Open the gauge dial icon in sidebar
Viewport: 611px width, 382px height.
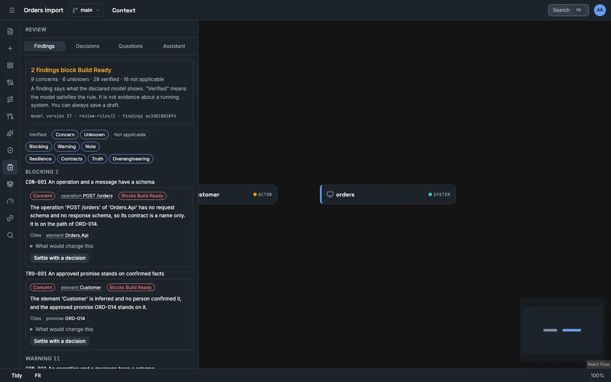[x=10, y=201]
